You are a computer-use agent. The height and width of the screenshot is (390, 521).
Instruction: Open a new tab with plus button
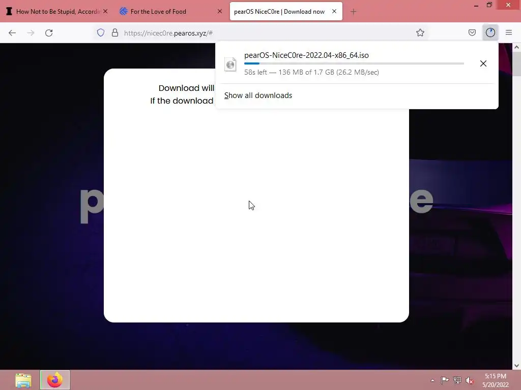(353, 12)
